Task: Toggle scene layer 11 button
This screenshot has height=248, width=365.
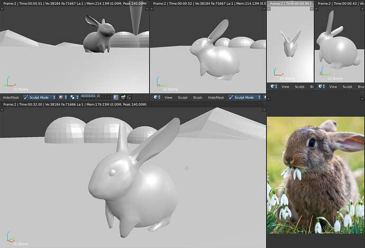Action: [x=82, y=99]
